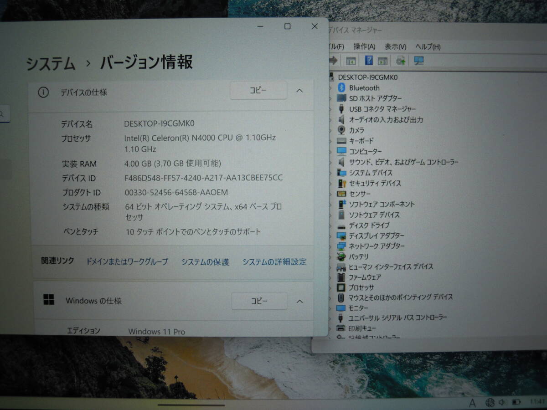Select the ユニバーサル シリアル バス コントローラー row

tap(397, 318)
